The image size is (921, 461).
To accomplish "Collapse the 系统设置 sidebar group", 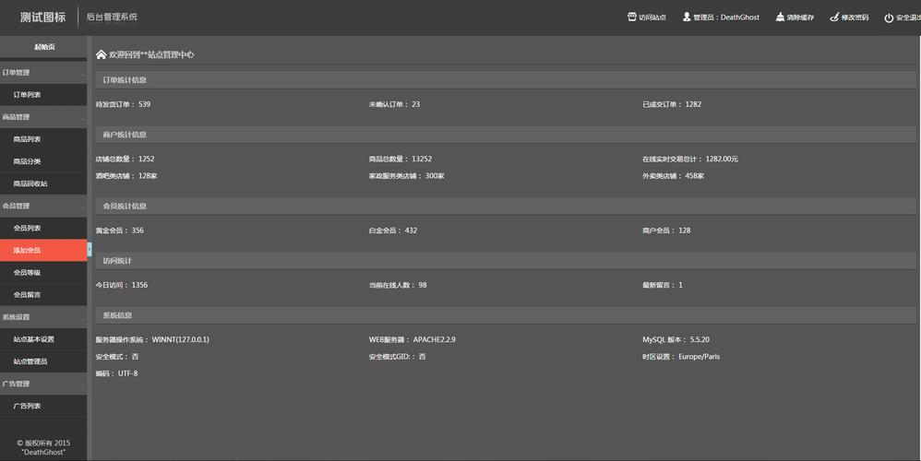I will click(43, 317).
